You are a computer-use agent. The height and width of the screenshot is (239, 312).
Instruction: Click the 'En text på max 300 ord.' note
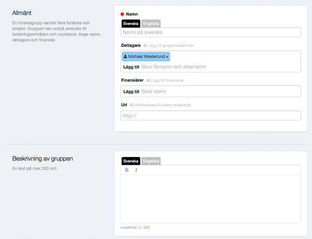tap(35, 168)
